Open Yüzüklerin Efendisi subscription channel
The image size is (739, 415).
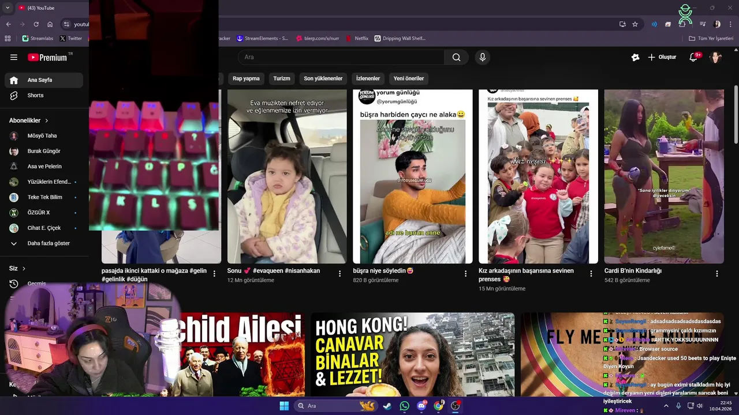(44, 182)
